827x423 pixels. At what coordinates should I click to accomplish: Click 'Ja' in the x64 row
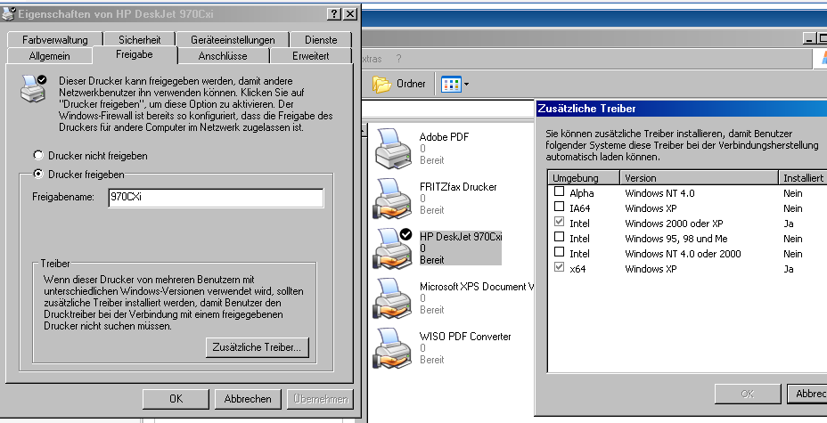789,269
